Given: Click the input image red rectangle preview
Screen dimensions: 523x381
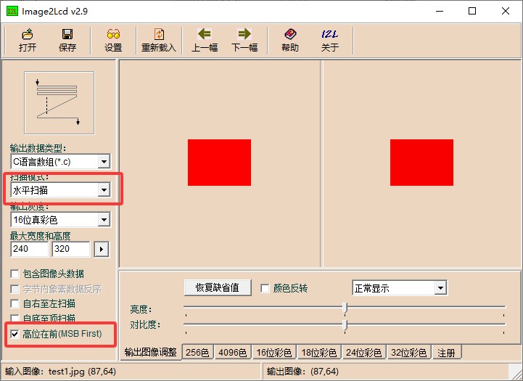Looking at the screenshot, I should [219, 163].
